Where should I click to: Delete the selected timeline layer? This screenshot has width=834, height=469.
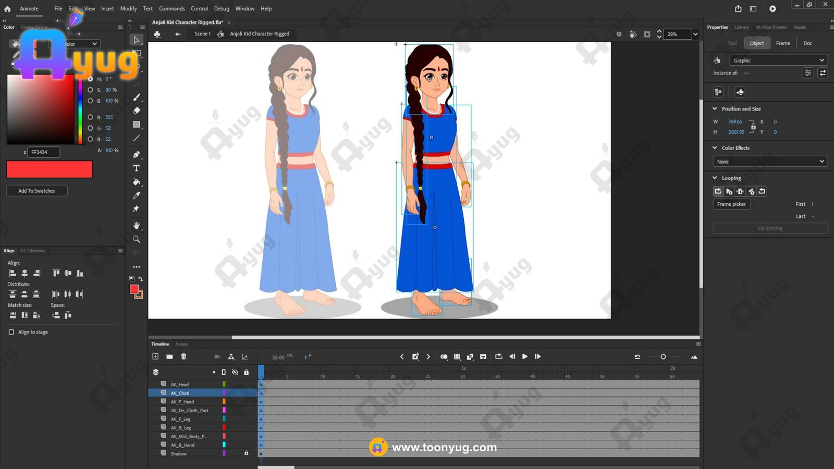(x=183, y=356)
